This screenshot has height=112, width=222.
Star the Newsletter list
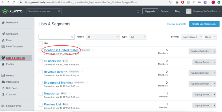click(70, 93)
